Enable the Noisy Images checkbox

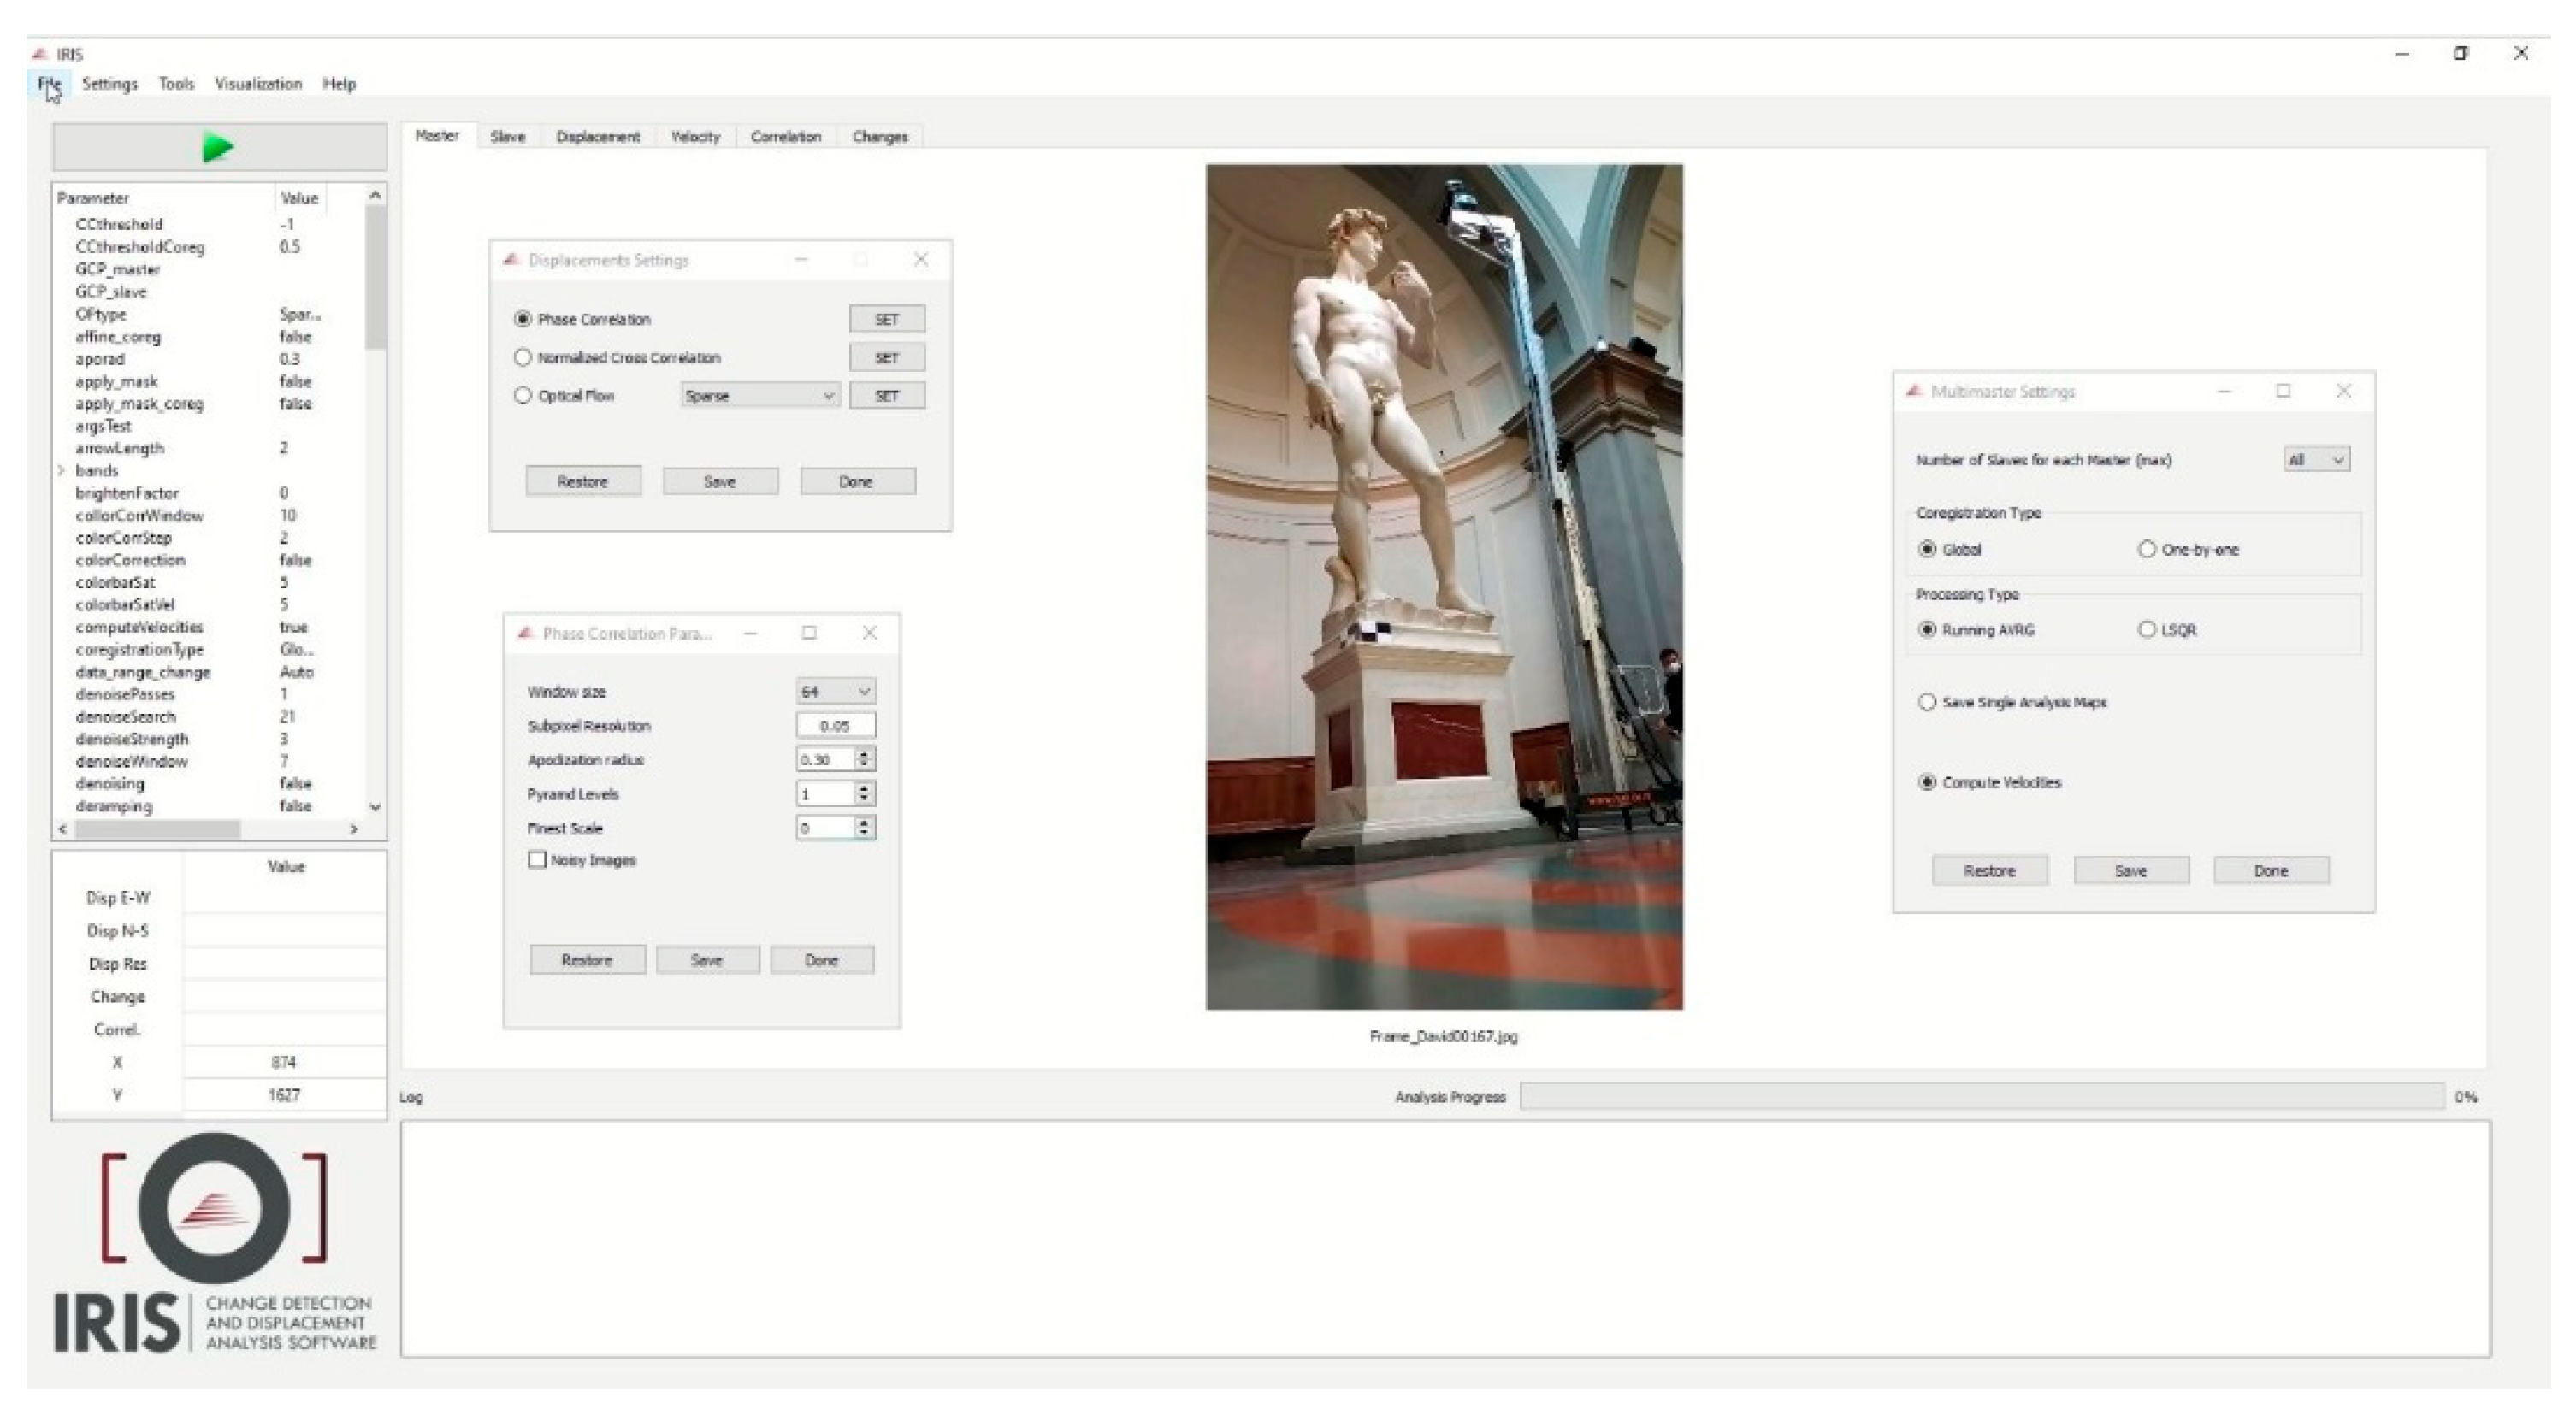537,860
